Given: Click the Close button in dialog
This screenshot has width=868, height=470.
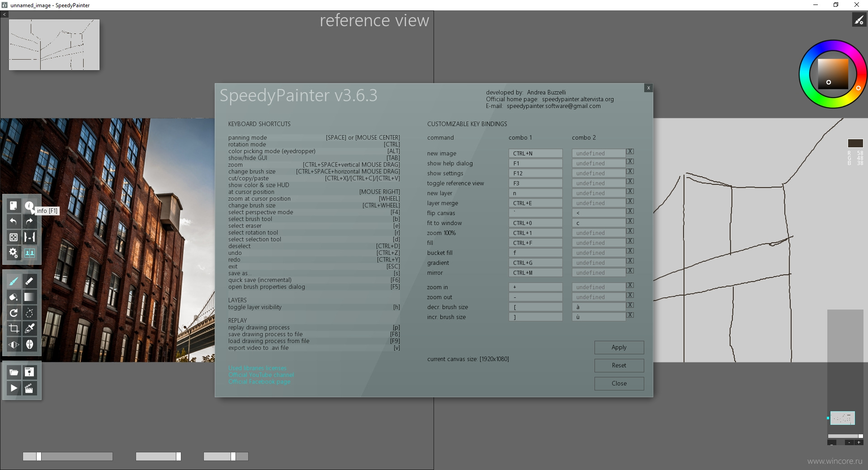Looking at the screenshot, I should [x=619, y=384].
